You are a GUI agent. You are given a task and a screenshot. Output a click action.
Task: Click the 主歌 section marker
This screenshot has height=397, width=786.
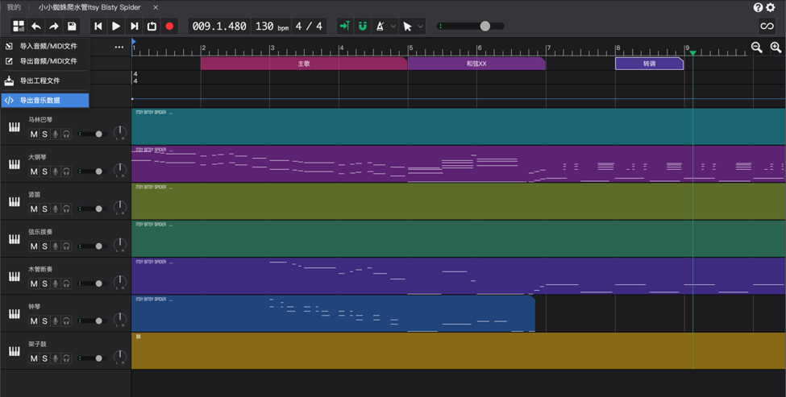point(304,64)
